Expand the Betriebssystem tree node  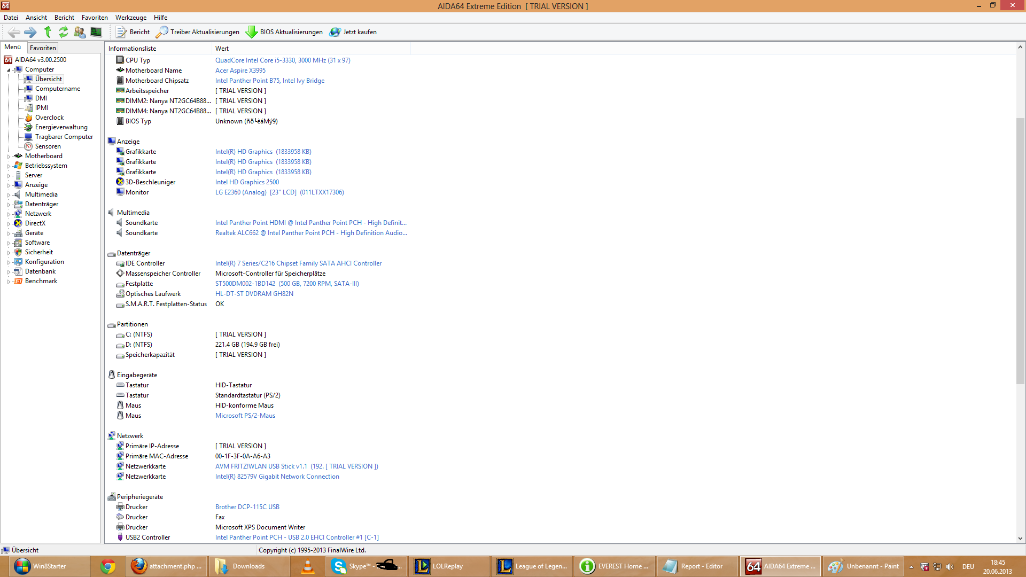point(9,166)
